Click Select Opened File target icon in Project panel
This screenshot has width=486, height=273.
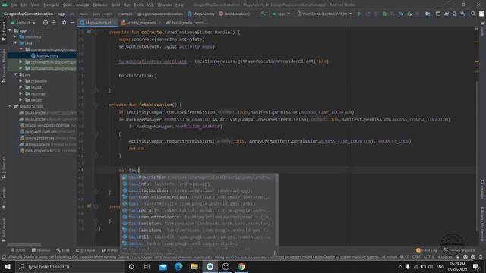(46, 23)
